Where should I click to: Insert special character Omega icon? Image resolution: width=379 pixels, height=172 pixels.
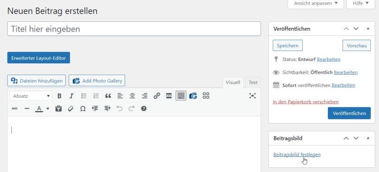[x=83, y=109]
